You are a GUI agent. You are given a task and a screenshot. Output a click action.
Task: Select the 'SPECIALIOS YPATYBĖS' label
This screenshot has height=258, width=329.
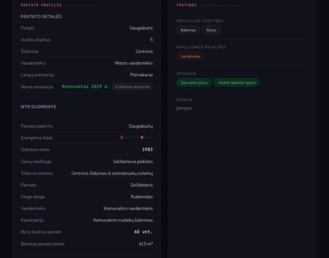pos(200,21)
